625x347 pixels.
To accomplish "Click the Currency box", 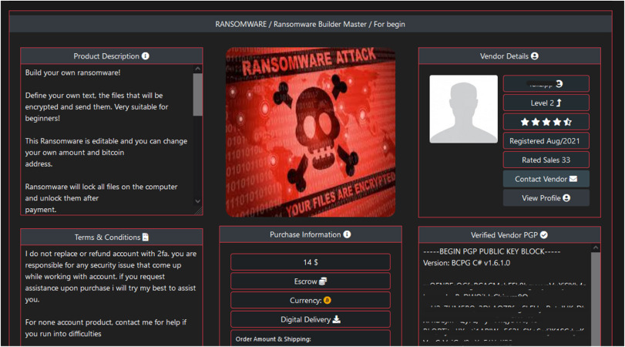I will pos(311,300).
